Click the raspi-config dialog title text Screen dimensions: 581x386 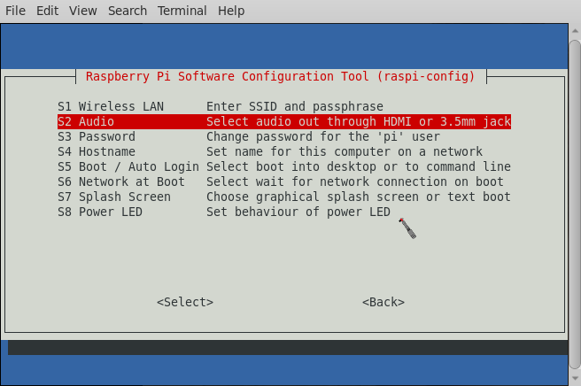(x=281, y=76)
